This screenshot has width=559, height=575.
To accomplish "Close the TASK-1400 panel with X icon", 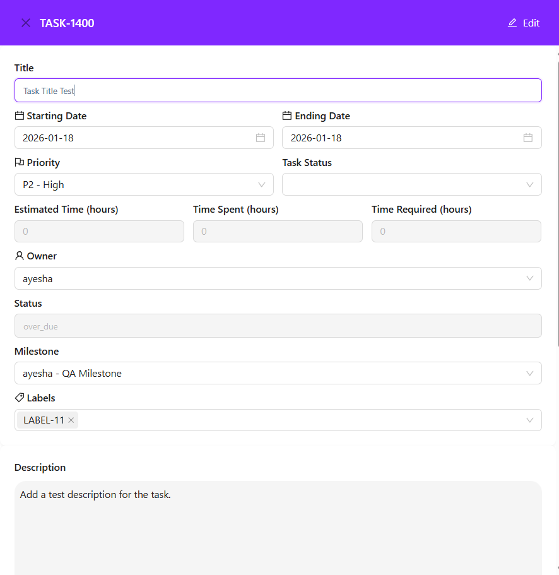I will coord(26,23).
